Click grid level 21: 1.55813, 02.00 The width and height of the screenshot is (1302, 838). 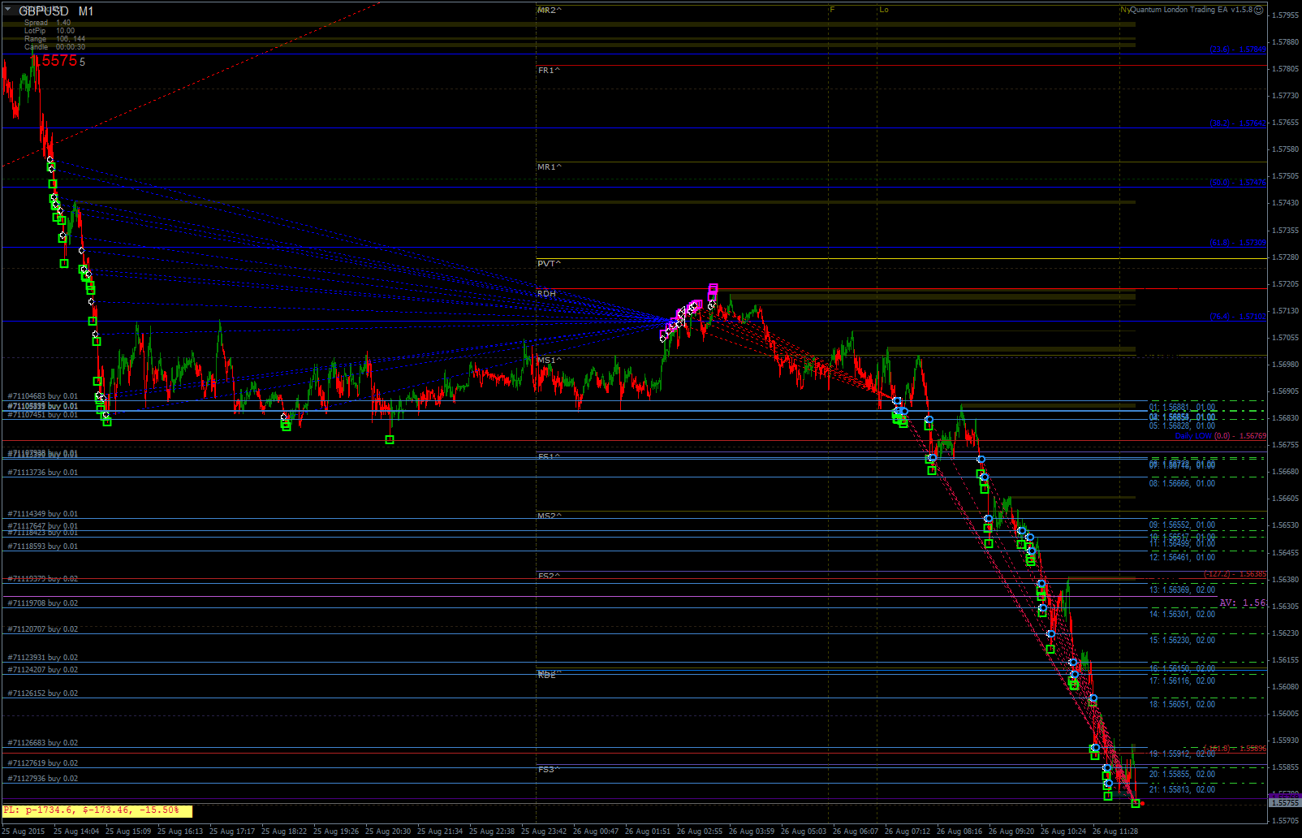point(1182,790)
